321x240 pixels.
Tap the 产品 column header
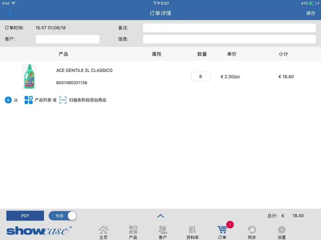[63, 54]
